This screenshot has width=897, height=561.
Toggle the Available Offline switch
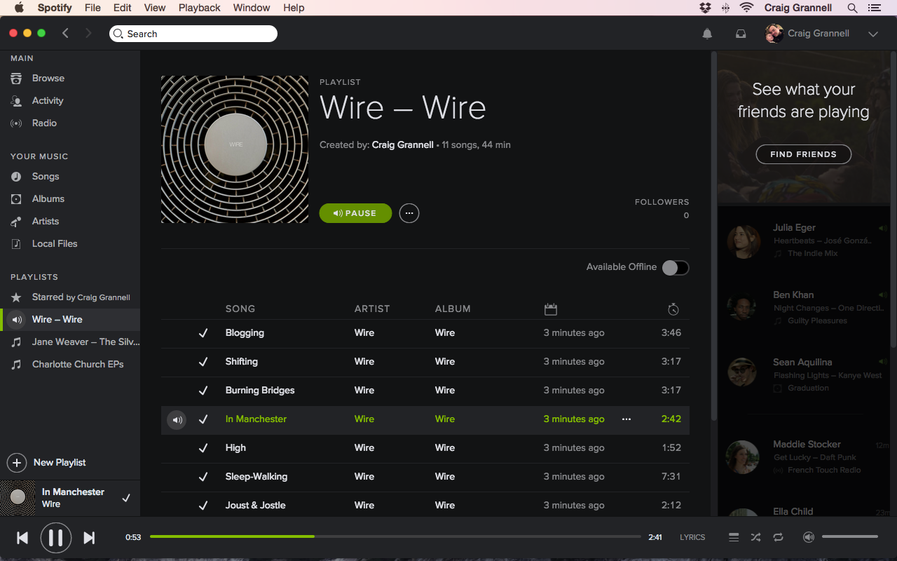[x=676, y=267]
